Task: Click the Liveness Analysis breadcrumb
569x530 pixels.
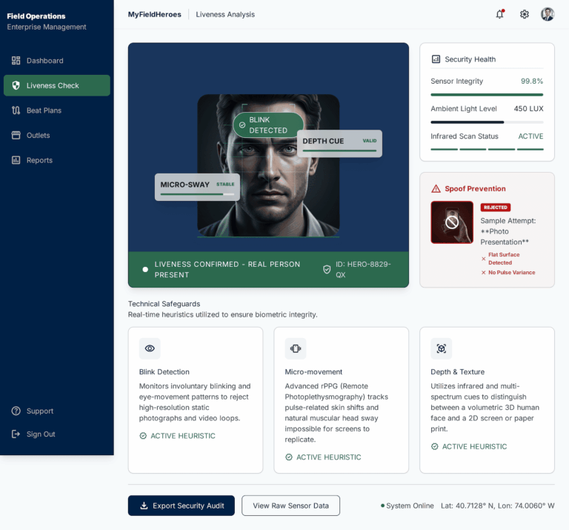Action: coord(225,15)
